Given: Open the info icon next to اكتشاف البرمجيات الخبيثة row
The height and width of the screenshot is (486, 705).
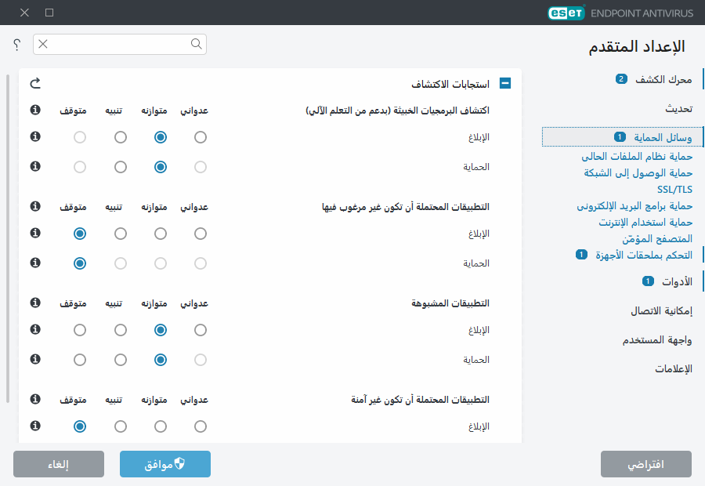Looking at the screenshot, I should point(34,111).
